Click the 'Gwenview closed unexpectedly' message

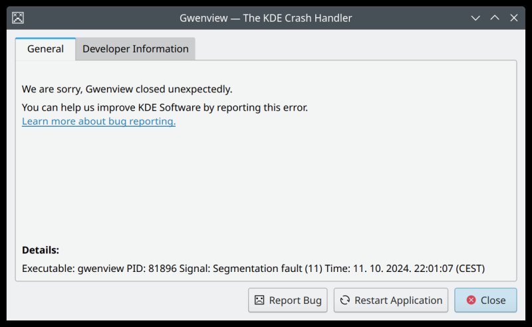(127, 89)
